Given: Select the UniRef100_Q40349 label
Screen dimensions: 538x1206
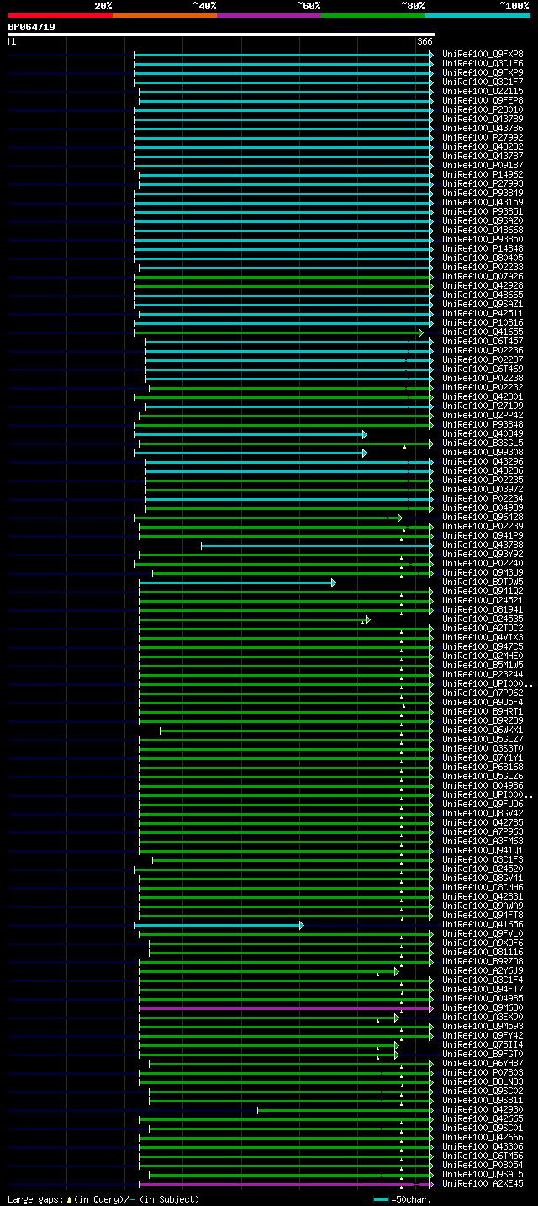Looking at the screenshot, I should [x=483, y=434].
